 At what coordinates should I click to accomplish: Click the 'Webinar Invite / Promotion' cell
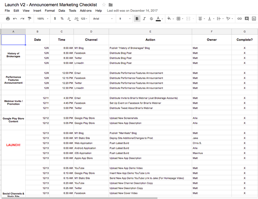click(x=13, y=103)
